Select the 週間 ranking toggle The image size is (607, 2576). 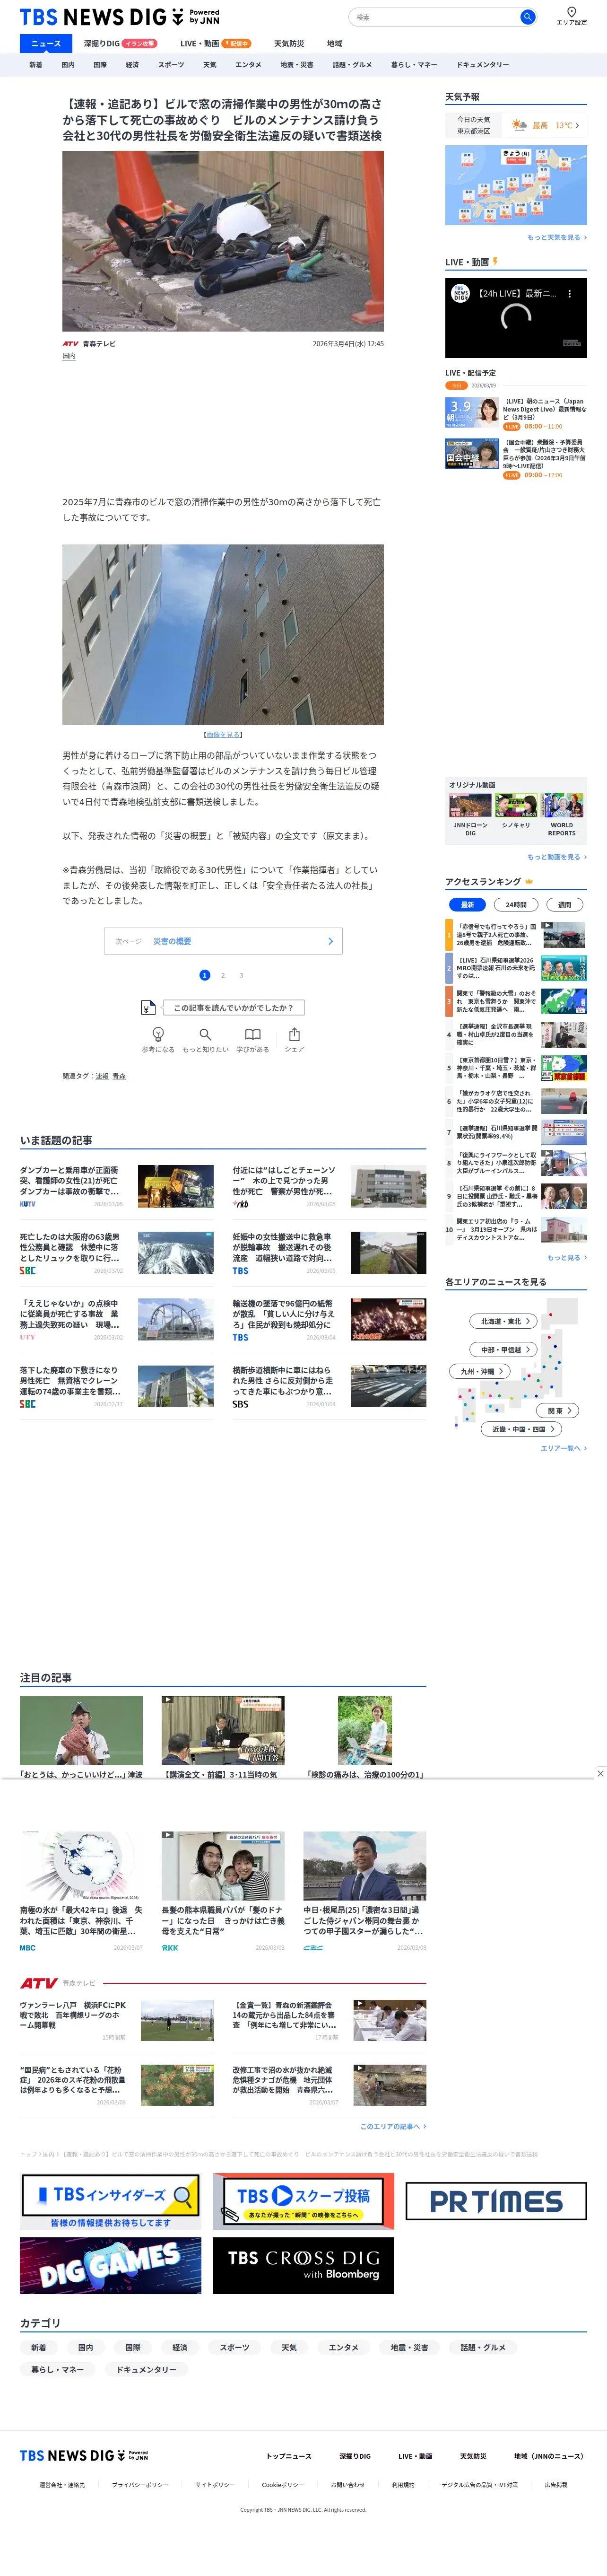(564, 904)
